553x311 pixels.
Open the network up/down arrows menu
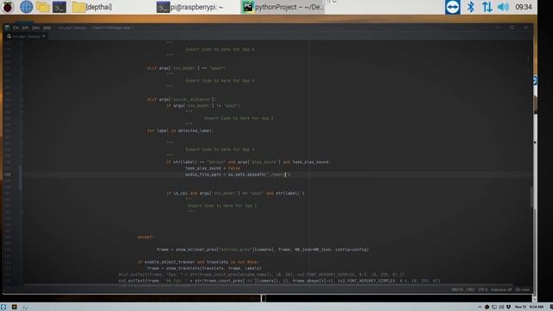tap(487, 7)
